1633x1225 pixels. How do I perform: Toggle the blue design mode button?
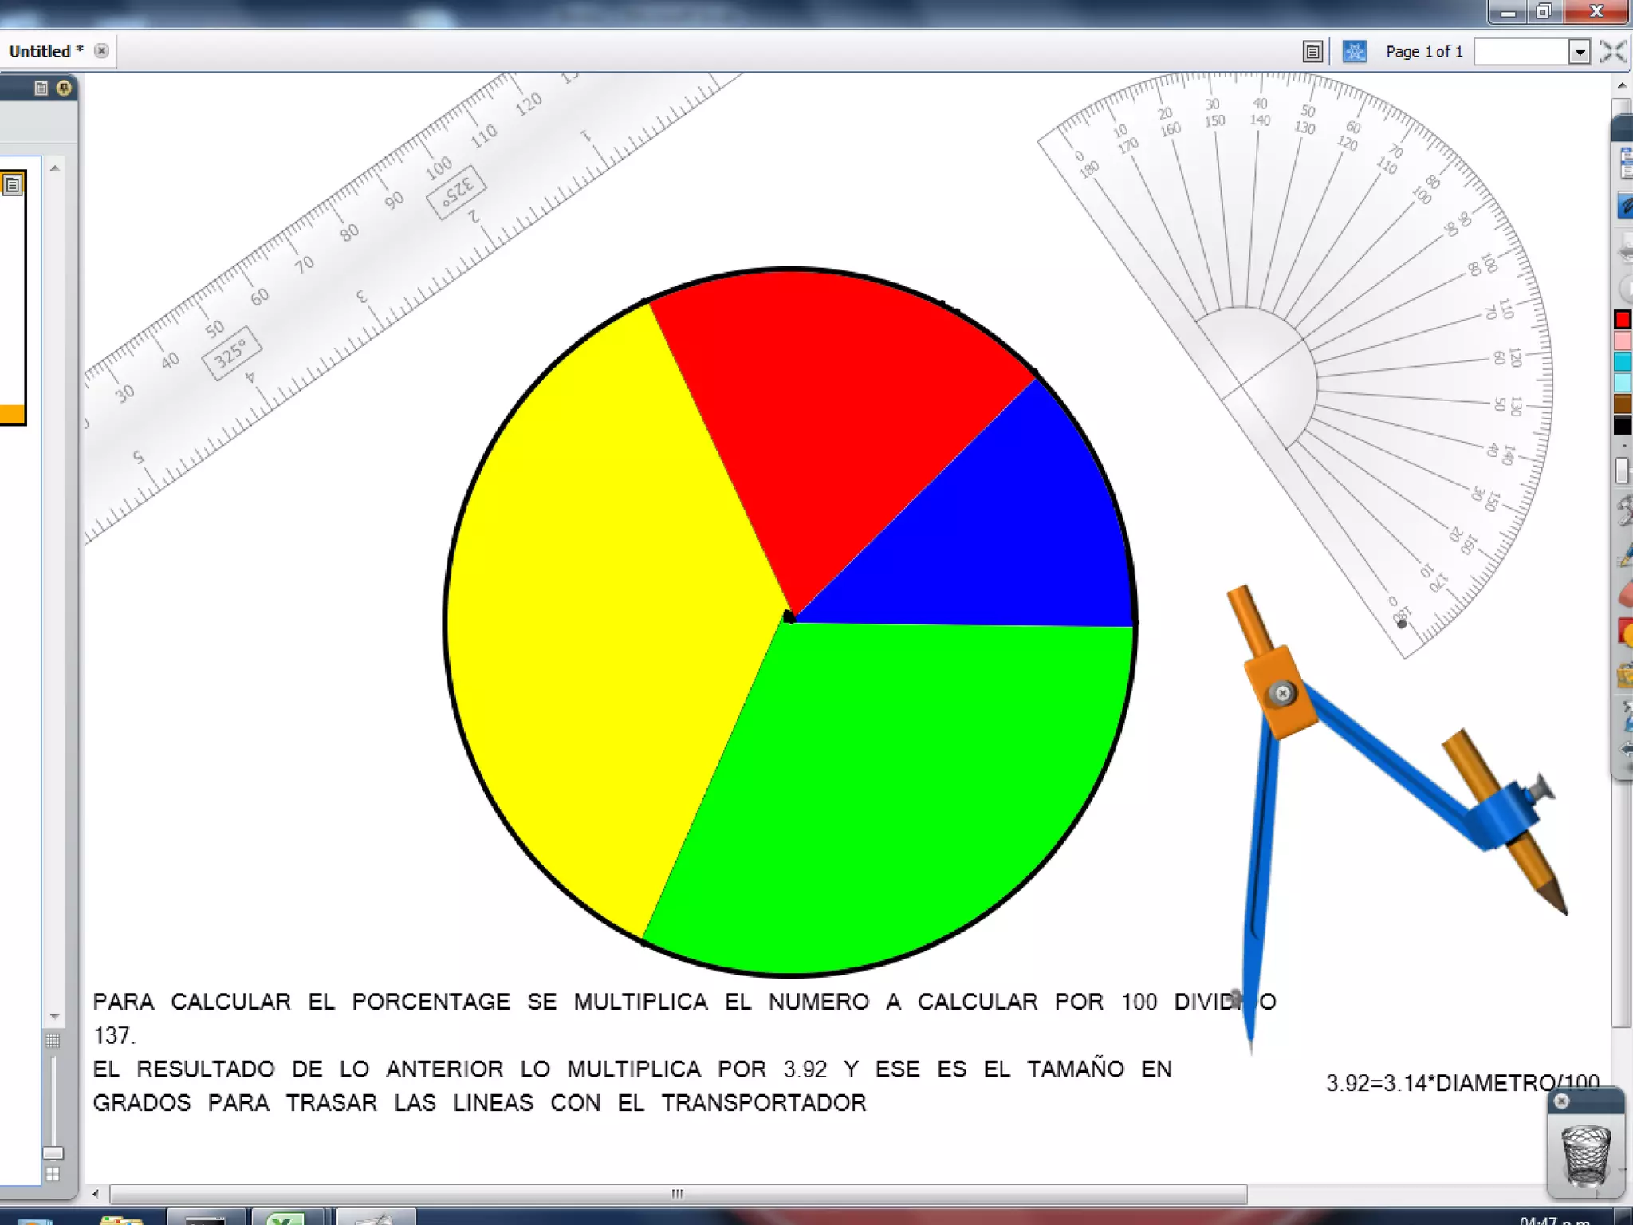1354,52
